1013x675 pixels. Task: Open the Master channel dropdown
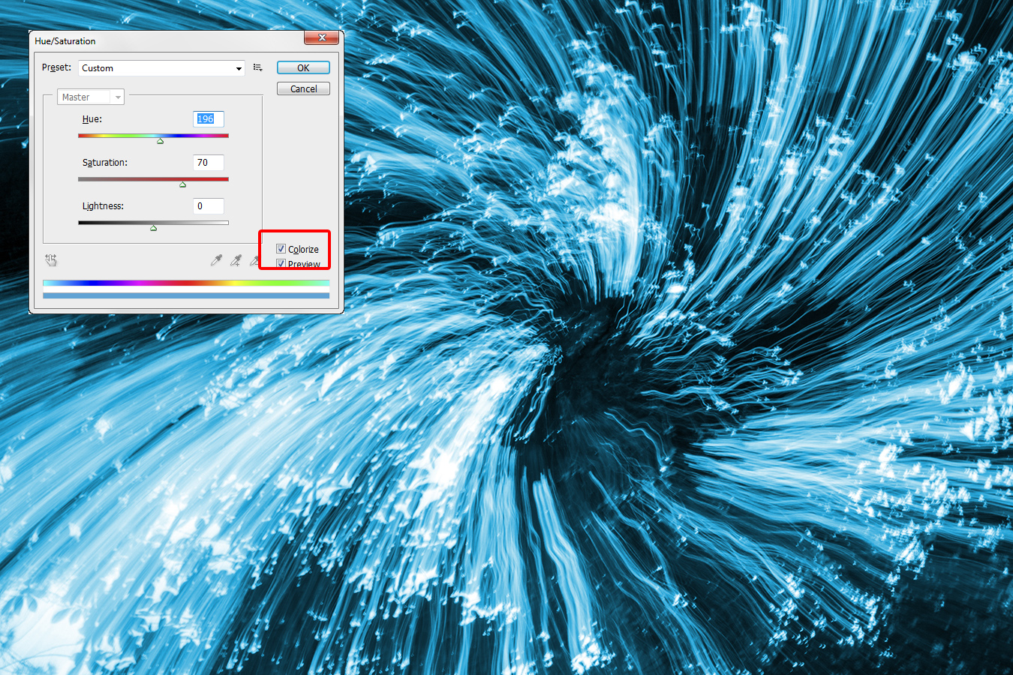90,97
